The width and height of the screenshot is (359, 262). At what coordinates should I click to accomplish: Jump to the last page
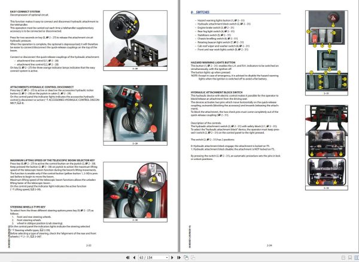[x=179, y=258]
